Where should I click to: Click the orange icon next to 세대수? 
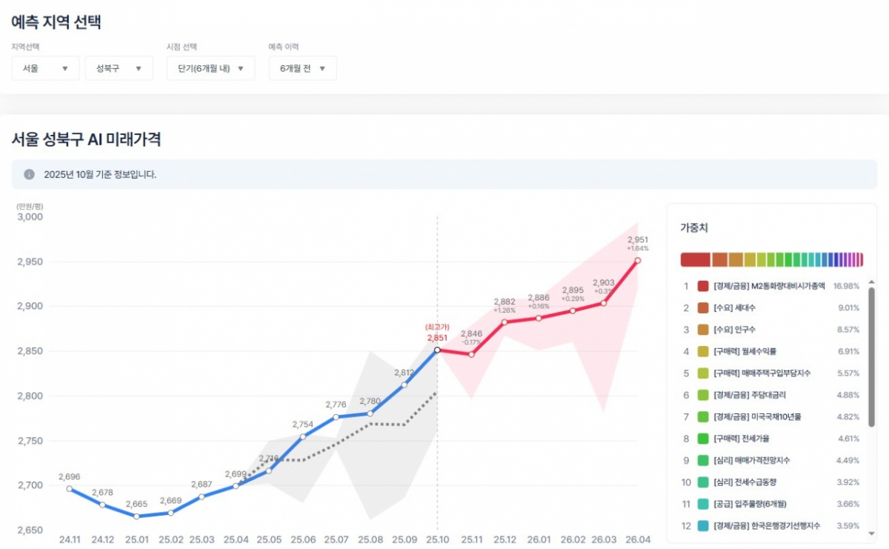point(703,308)
